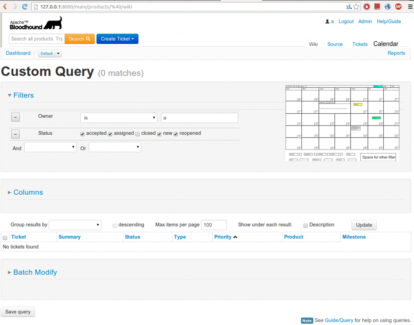Uncheck the accepted status checkbox
This screenshot has height=325, width=414.
pos(82,134)
